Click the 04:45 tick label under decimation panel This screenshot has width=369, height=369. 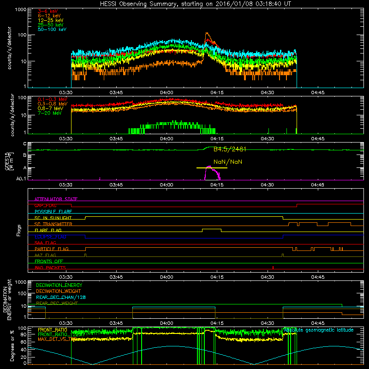coord(317,323)
